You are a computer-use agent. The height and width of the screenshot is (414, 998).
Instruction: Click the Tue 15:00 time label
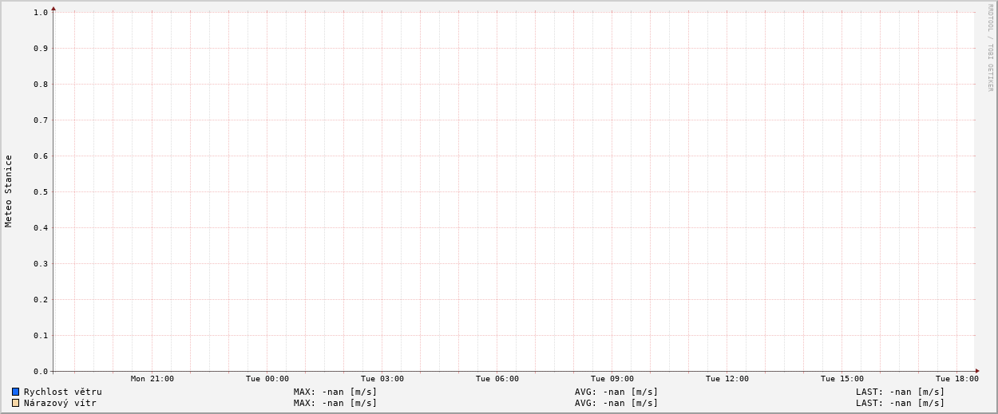(x=842, y=379)
